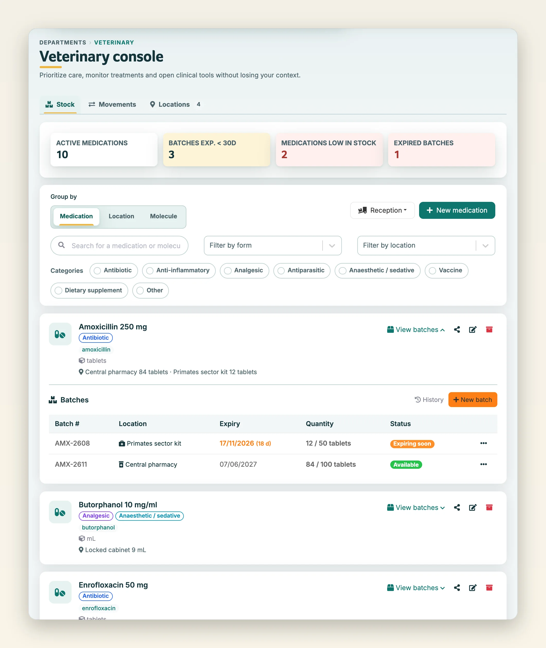Archive Enrofloxacin 50 mg with red icon
This screenshot has width=546, height=648.
(489, 588)
